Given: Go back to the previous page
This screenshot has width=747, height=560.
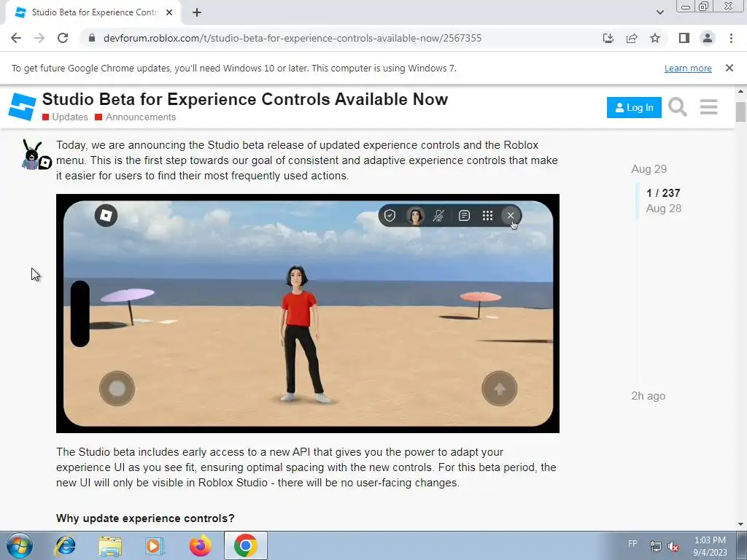Looking at the screenshot, I should (x=16, y=38).
